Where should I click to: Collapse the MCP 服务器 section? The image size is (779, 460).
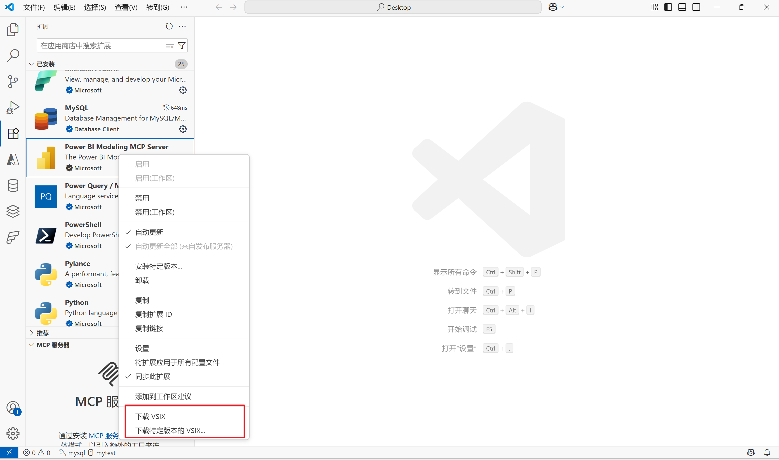pos(53,345)
